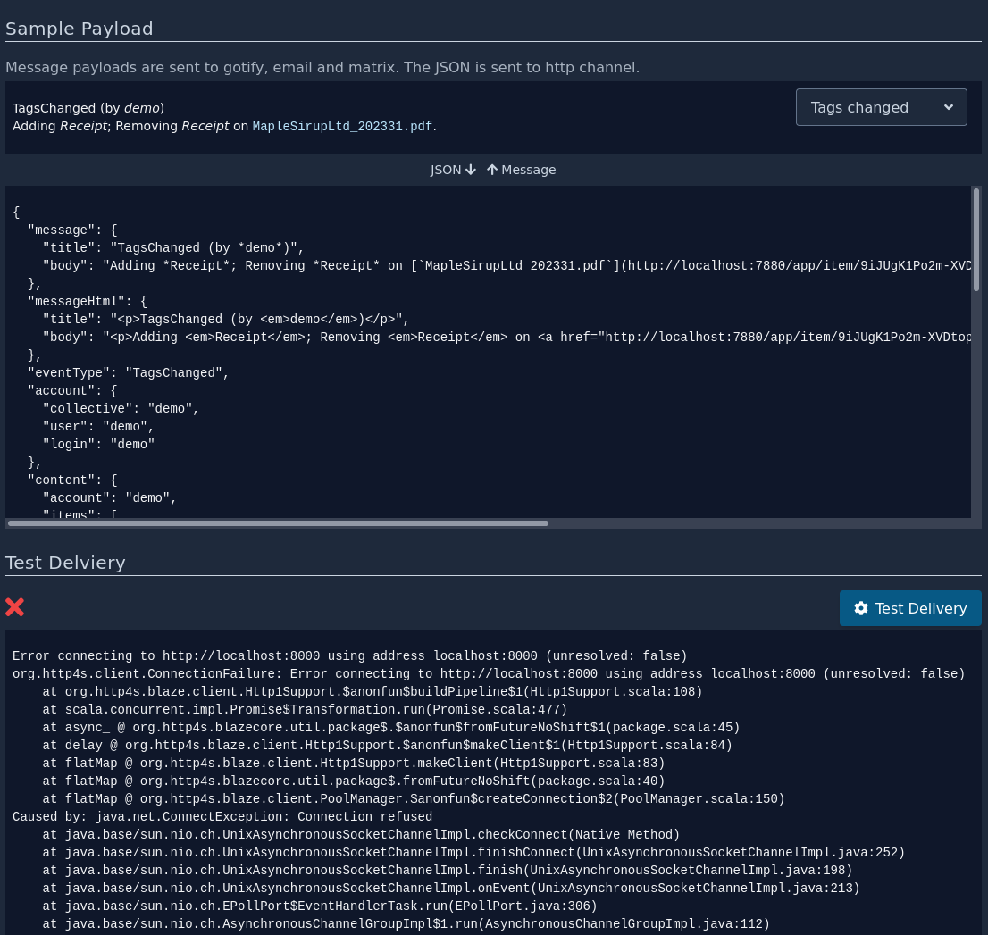
Task: Click the "eventType": "TagsChanged" line in JSON
Action: tap(129, 372)
